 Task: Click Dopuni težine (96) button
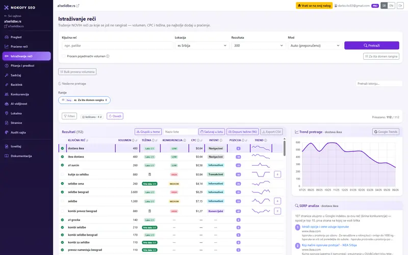243,132
